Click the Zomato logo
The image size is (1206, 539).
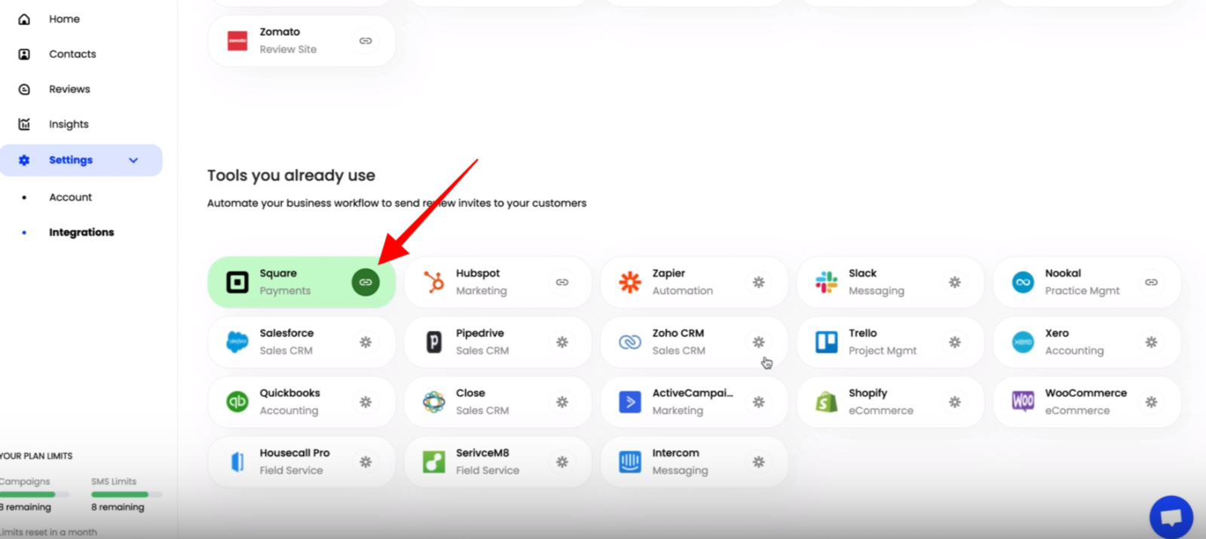point(237,41)
